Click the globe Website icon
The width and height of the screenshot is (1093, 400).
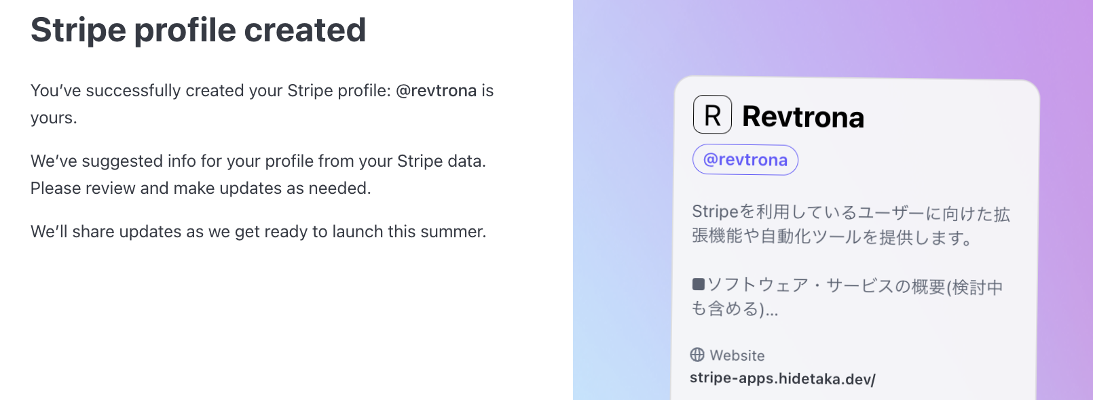(697, 355)
